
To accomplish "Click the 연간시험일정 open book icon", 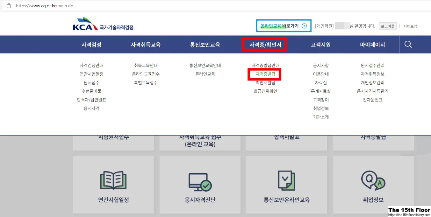I will click(113, 180).
